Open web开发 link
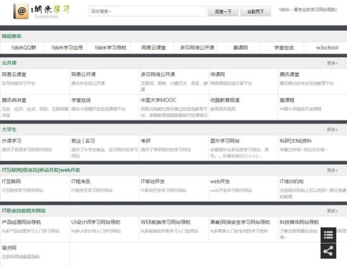This screenshot has width=347, height=267. [220, 182]
